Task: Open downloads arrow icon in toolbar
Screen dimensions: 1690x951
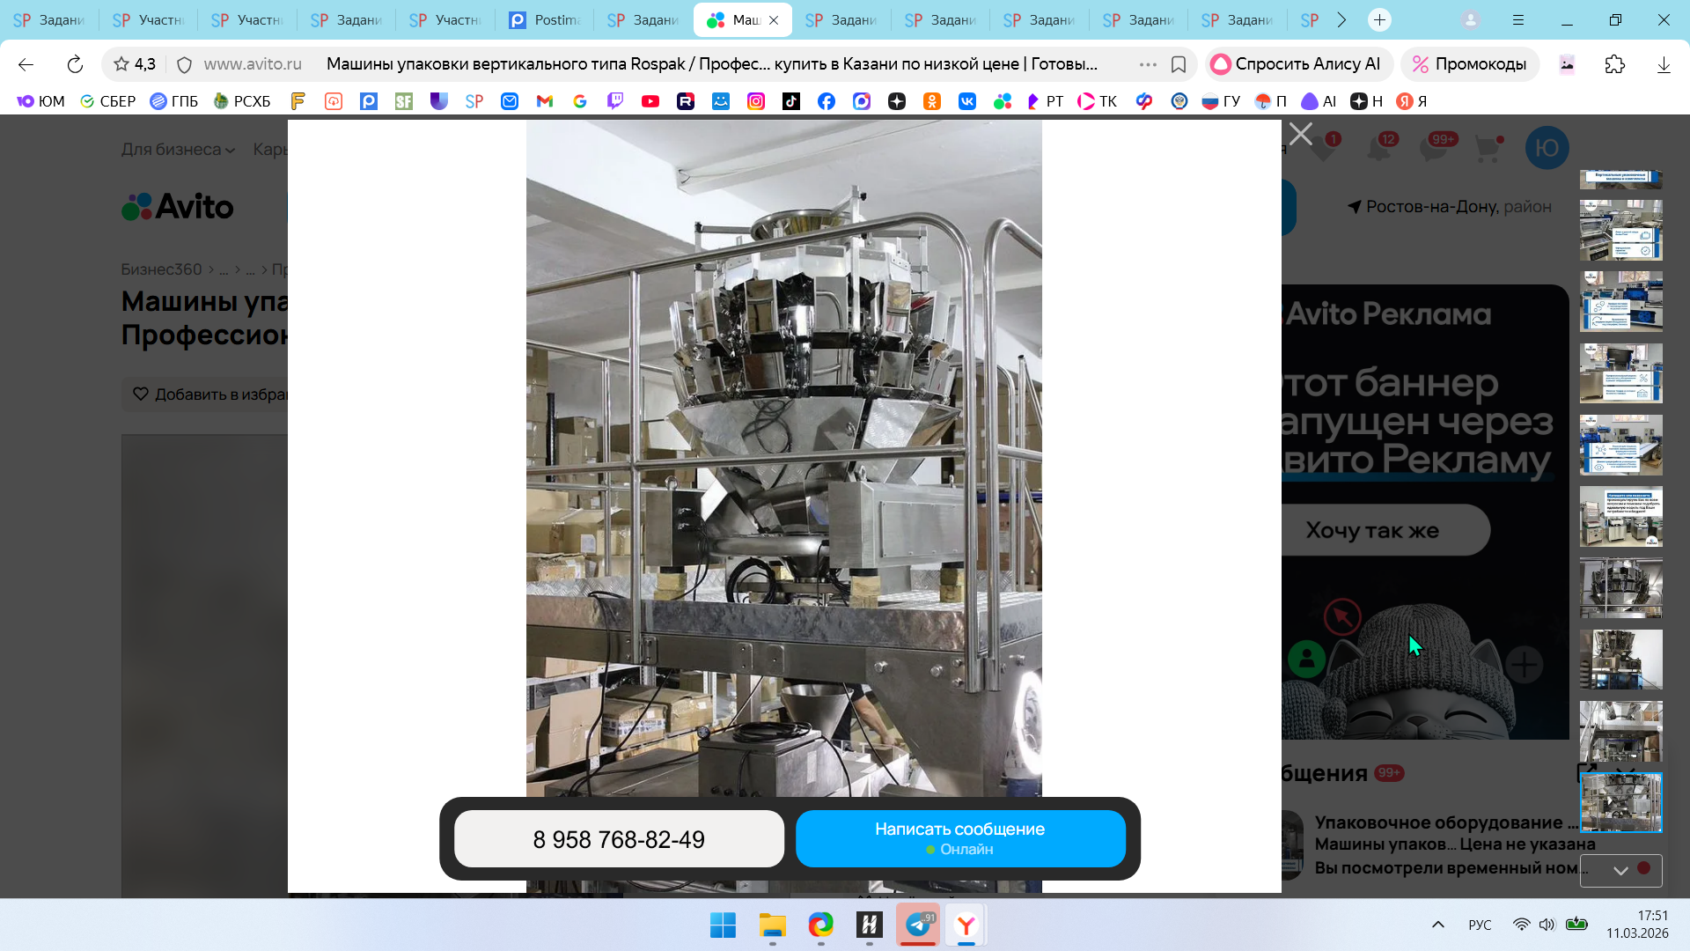Action: (1663, 64)
